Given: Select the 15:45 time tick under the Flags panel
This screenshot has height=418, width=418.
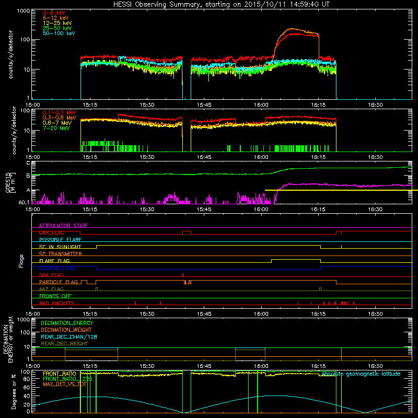Looking at the screenshot, I should pos(204,314).
